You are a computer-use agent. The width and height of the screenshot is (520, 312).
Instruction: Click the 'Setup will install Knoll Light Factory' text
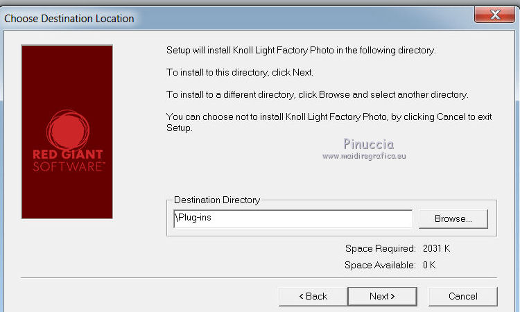(302, 51)
